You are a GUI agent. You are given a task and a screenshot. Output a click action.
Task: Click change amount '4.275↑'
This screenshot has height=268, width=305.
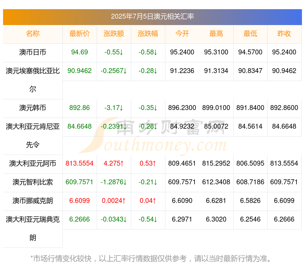[x=113, y=163]
